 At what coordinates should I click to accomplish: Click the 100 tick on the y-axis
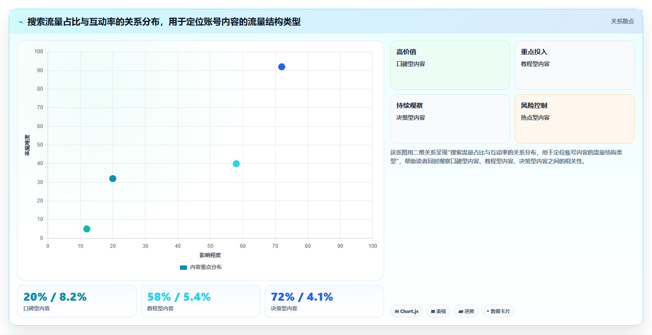pyautogui.click(x=39, y=52)
